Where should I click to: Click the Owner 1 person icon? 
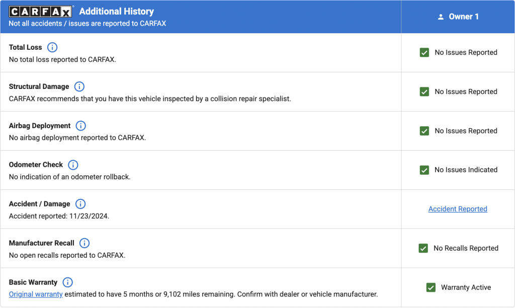tap(441, 17)
